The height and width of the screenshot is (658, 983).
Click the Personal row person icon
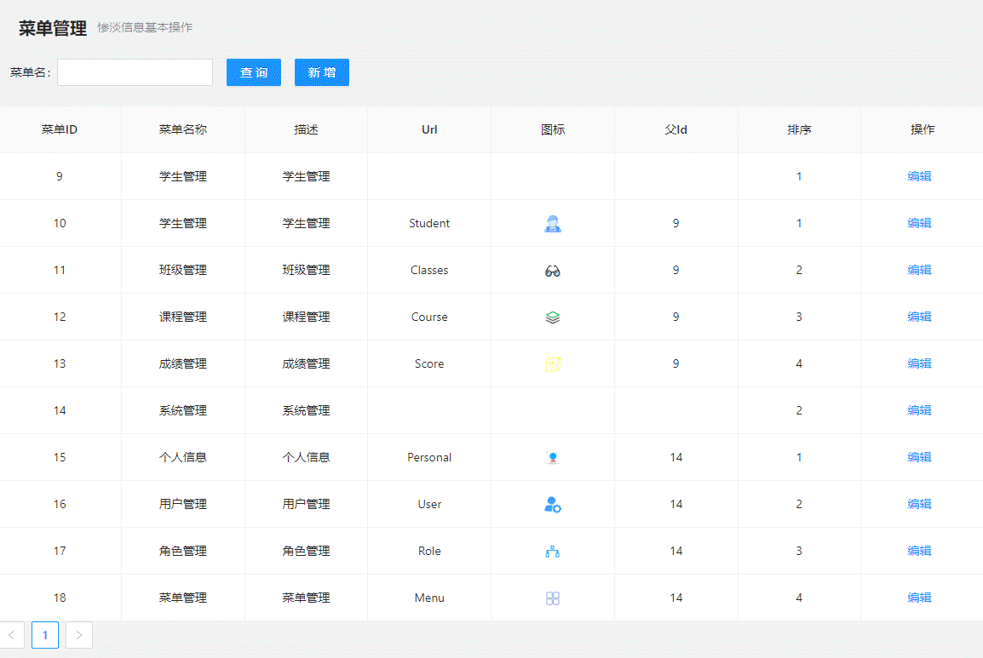(x=552, y=457)
